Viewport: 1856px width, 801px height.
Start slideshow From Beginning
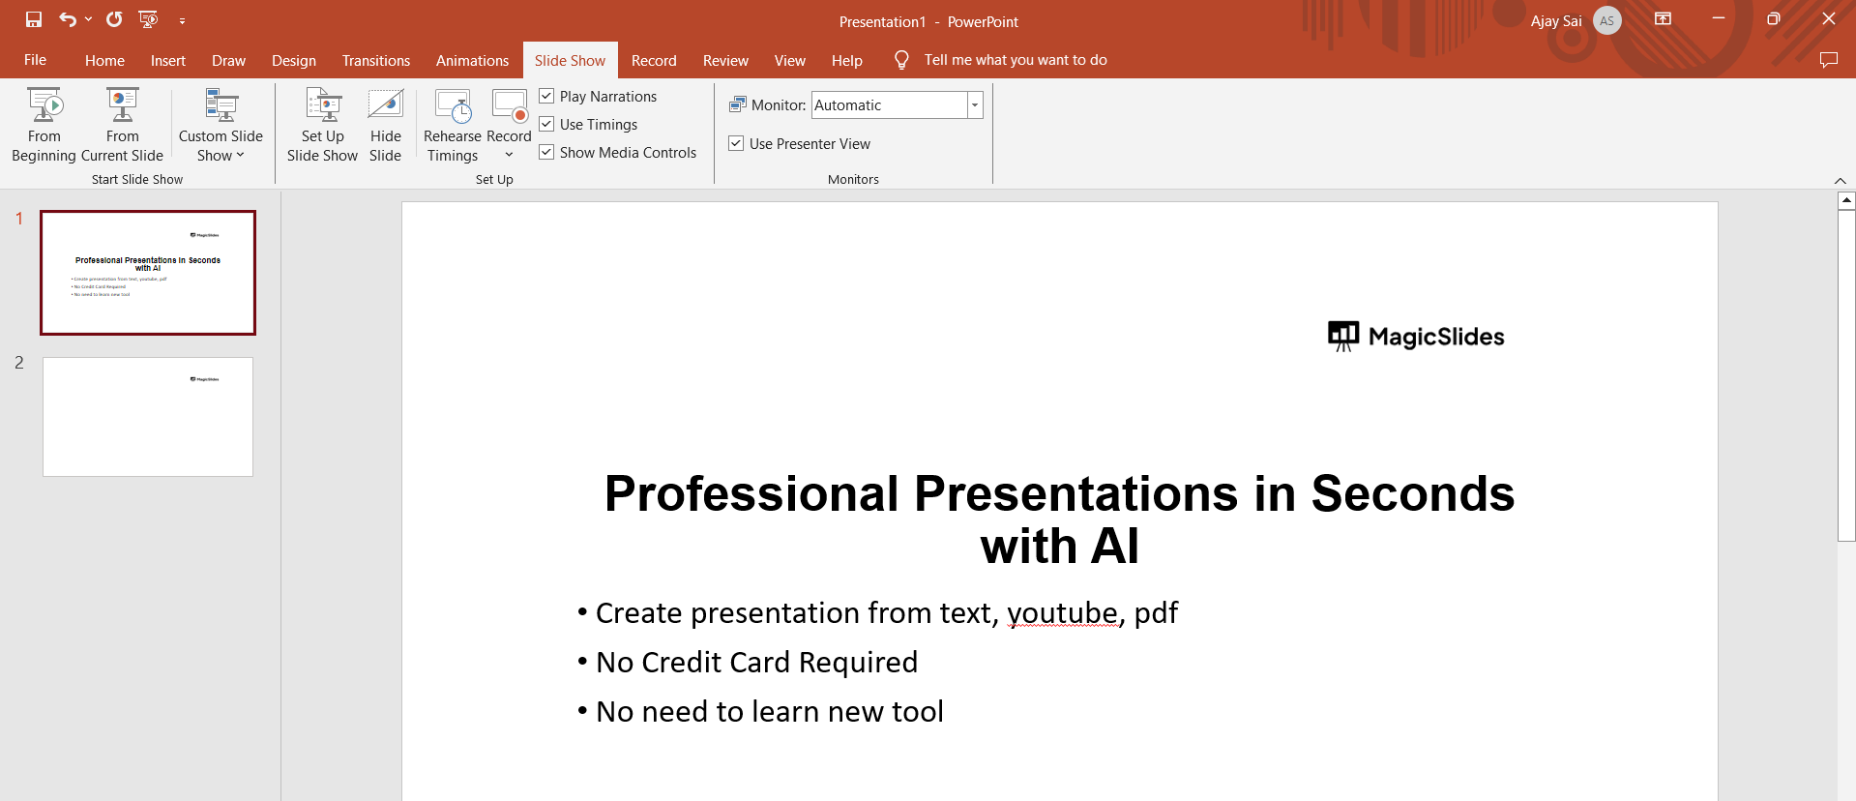(44, 125)
